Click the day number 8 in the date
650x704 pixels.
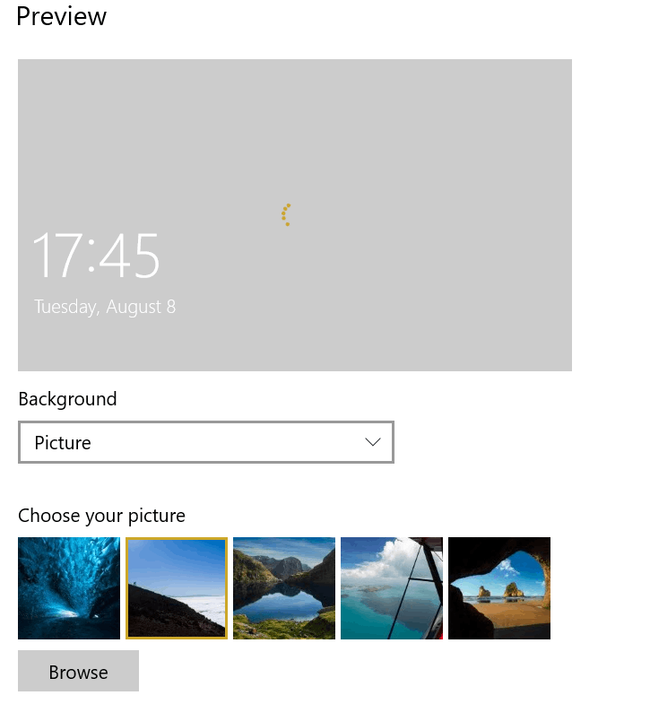point(171,307)
